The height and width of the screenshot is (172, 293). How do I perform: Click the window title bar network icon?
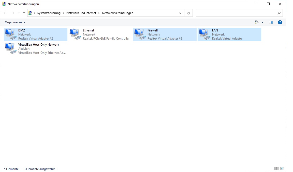coord(4,4)
